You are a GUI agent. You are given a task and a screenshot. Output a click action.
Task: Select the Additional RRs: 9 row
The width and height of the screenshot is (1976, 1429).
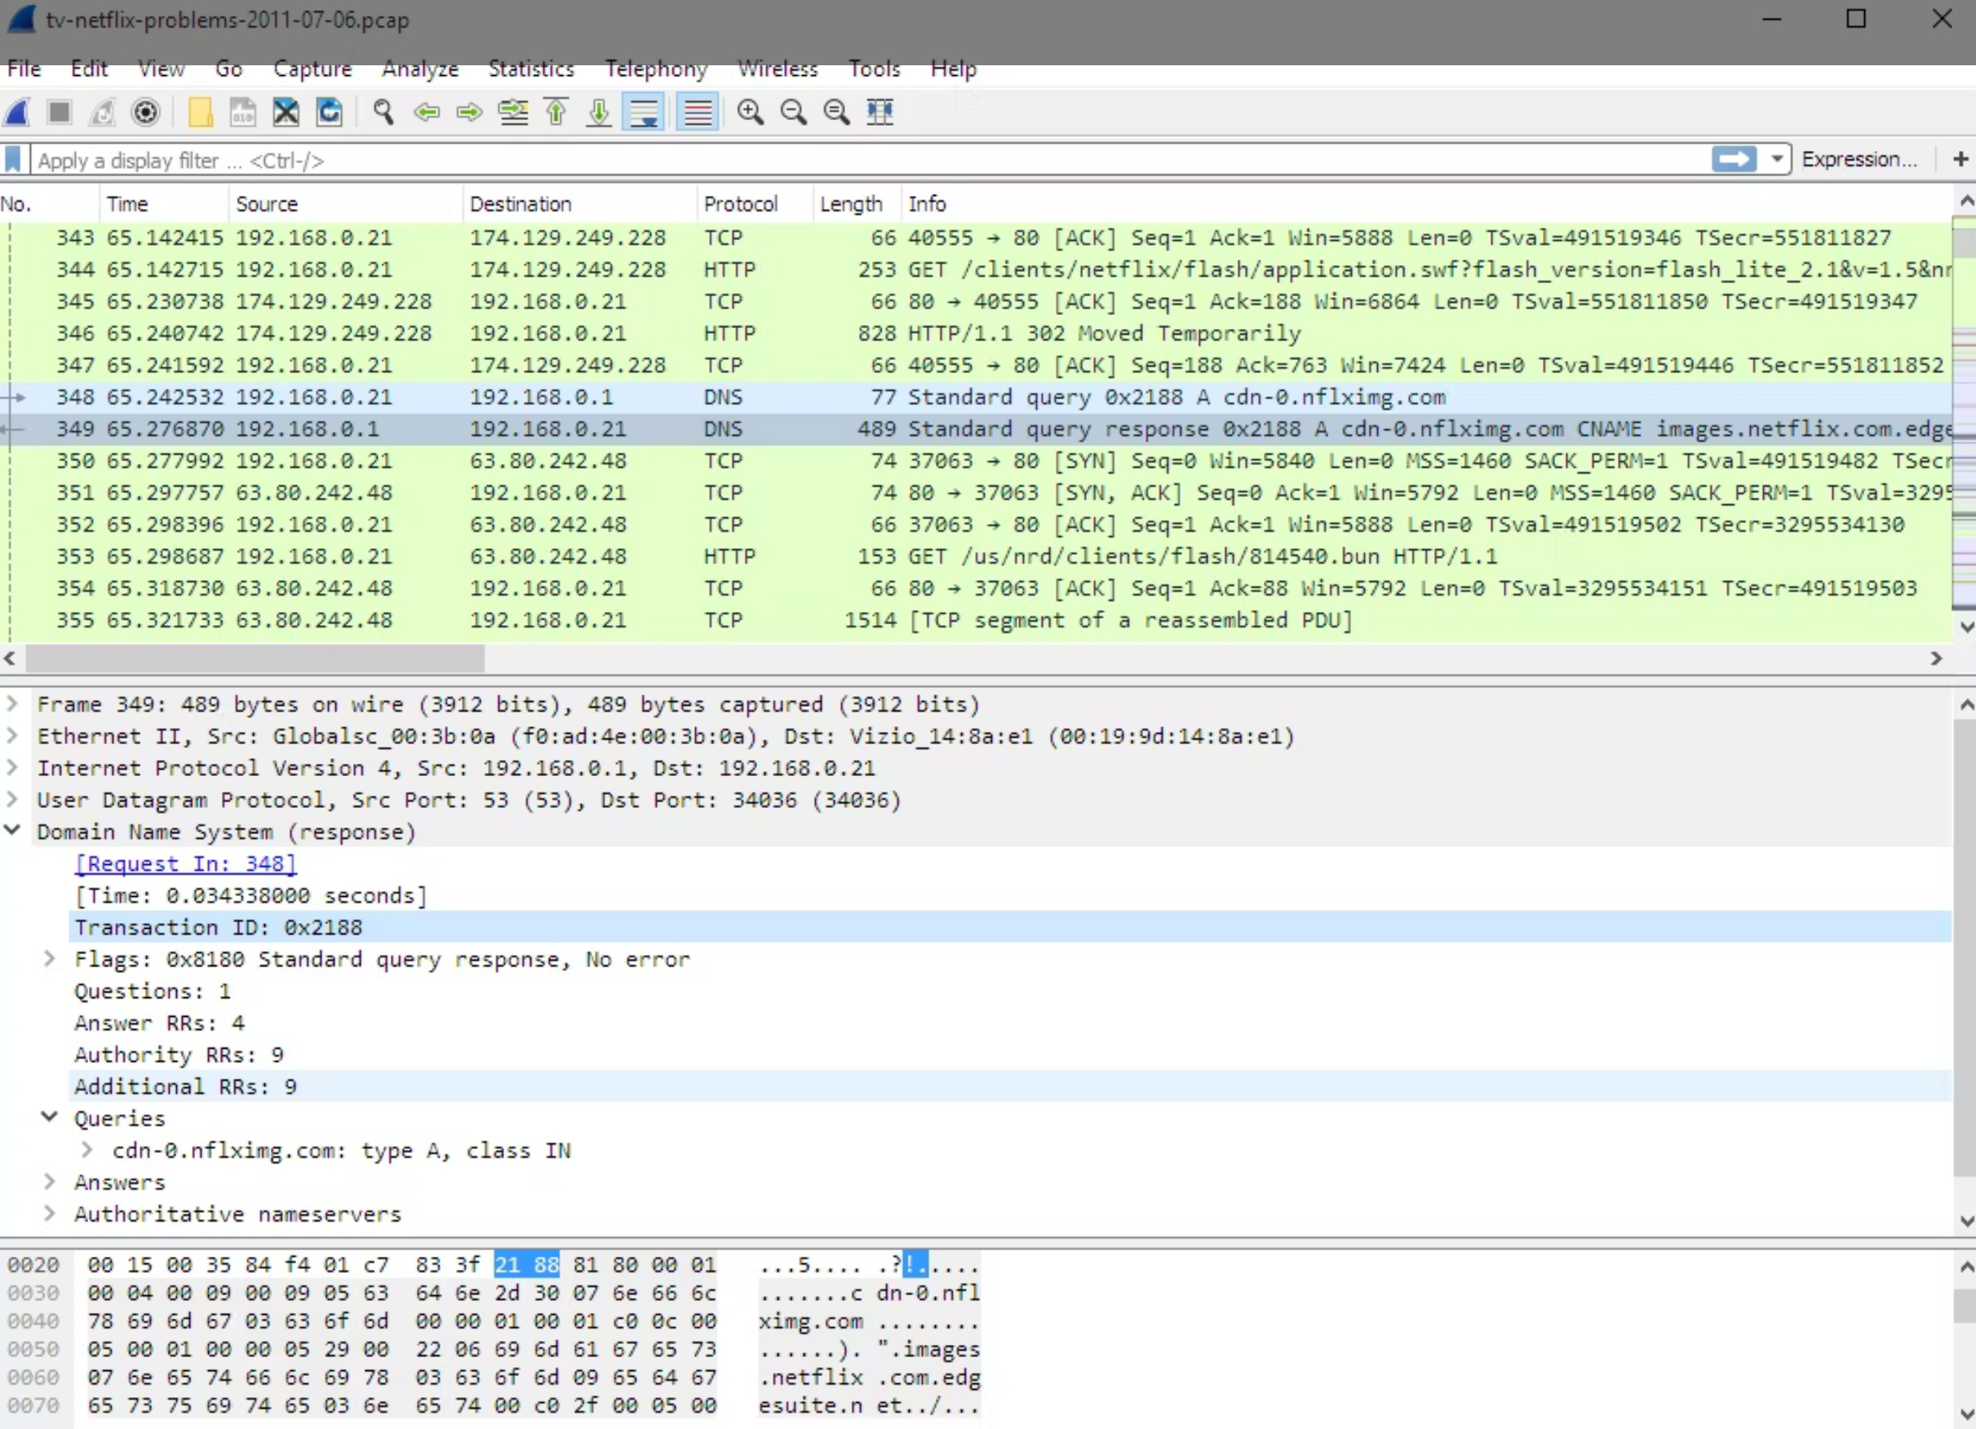coord(1010,1087)
